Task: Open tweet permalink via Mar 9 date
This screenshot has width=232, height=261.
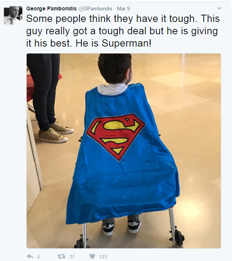Action: click(124, 8)
